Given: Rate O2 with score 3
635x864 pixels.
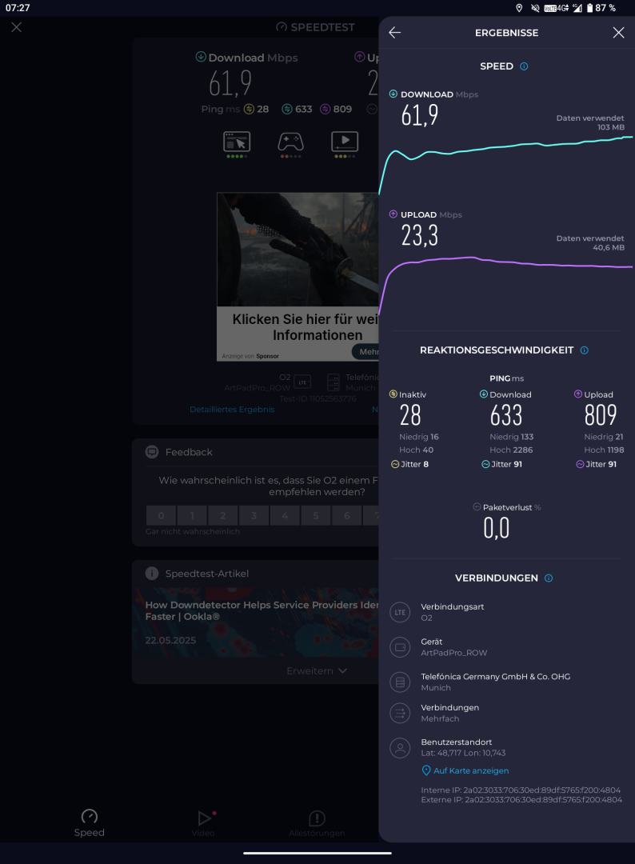Looking at the screenshot, I should [254, 516].
